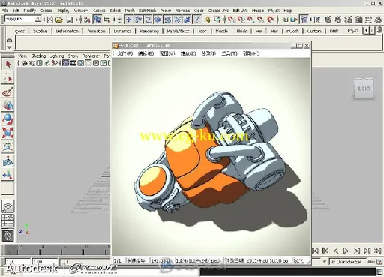Viewport: 384px width, 277px height.
Task: Click the shelf trash can icon
Action: (x=379, y=30)
